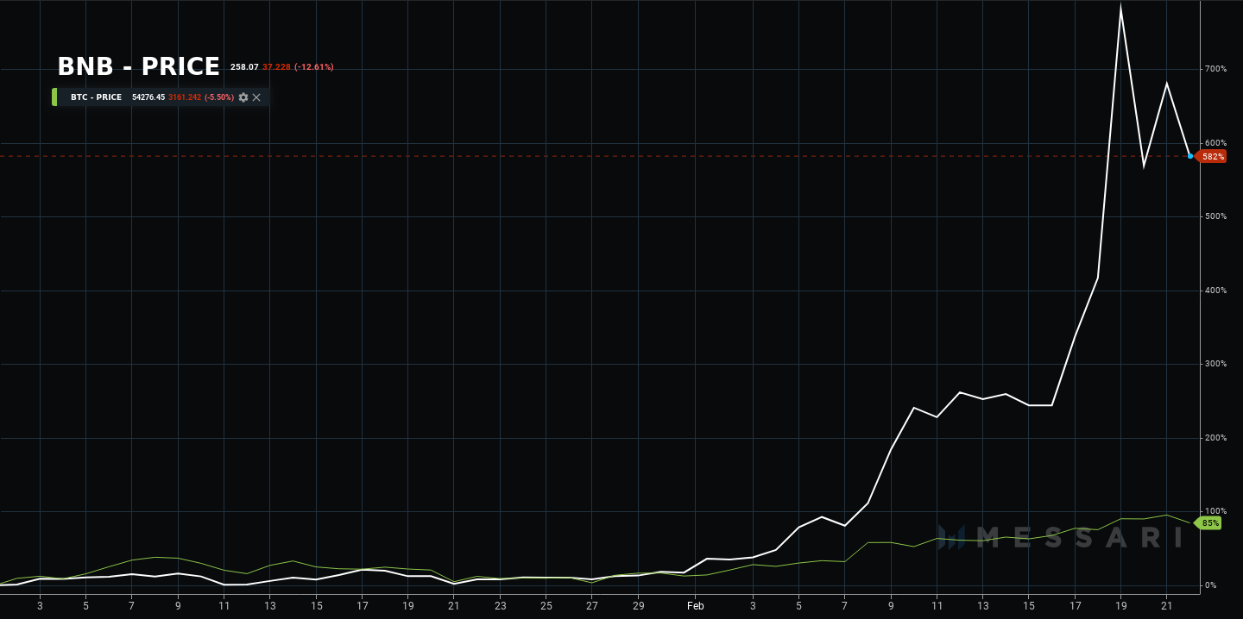Click the BNB change percentage (-12.61%)
The height and width of the screenshot is (619, 1243).
(313, 67)
